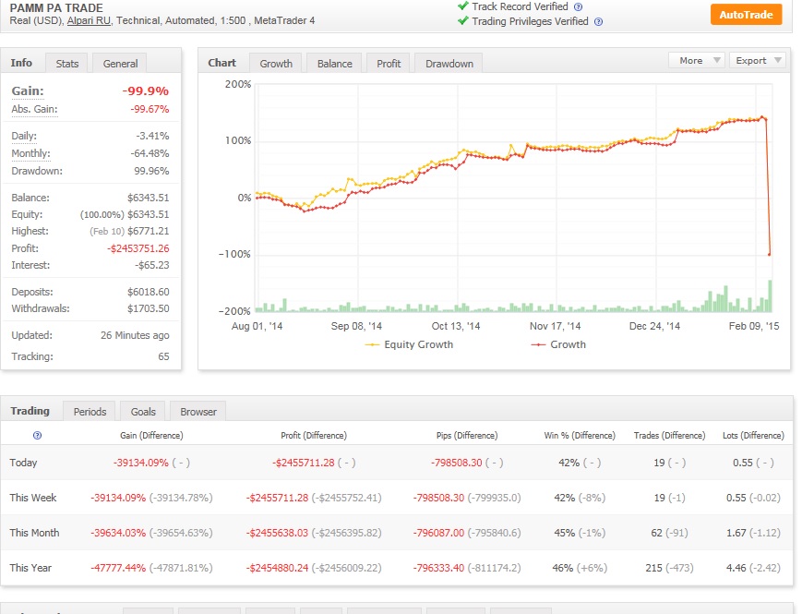Image resolution: width=802 pixels, height=614 pixels.
Task: Open Track Record Verified help icon
Action: pyautogui.click(x=578, y=7)
